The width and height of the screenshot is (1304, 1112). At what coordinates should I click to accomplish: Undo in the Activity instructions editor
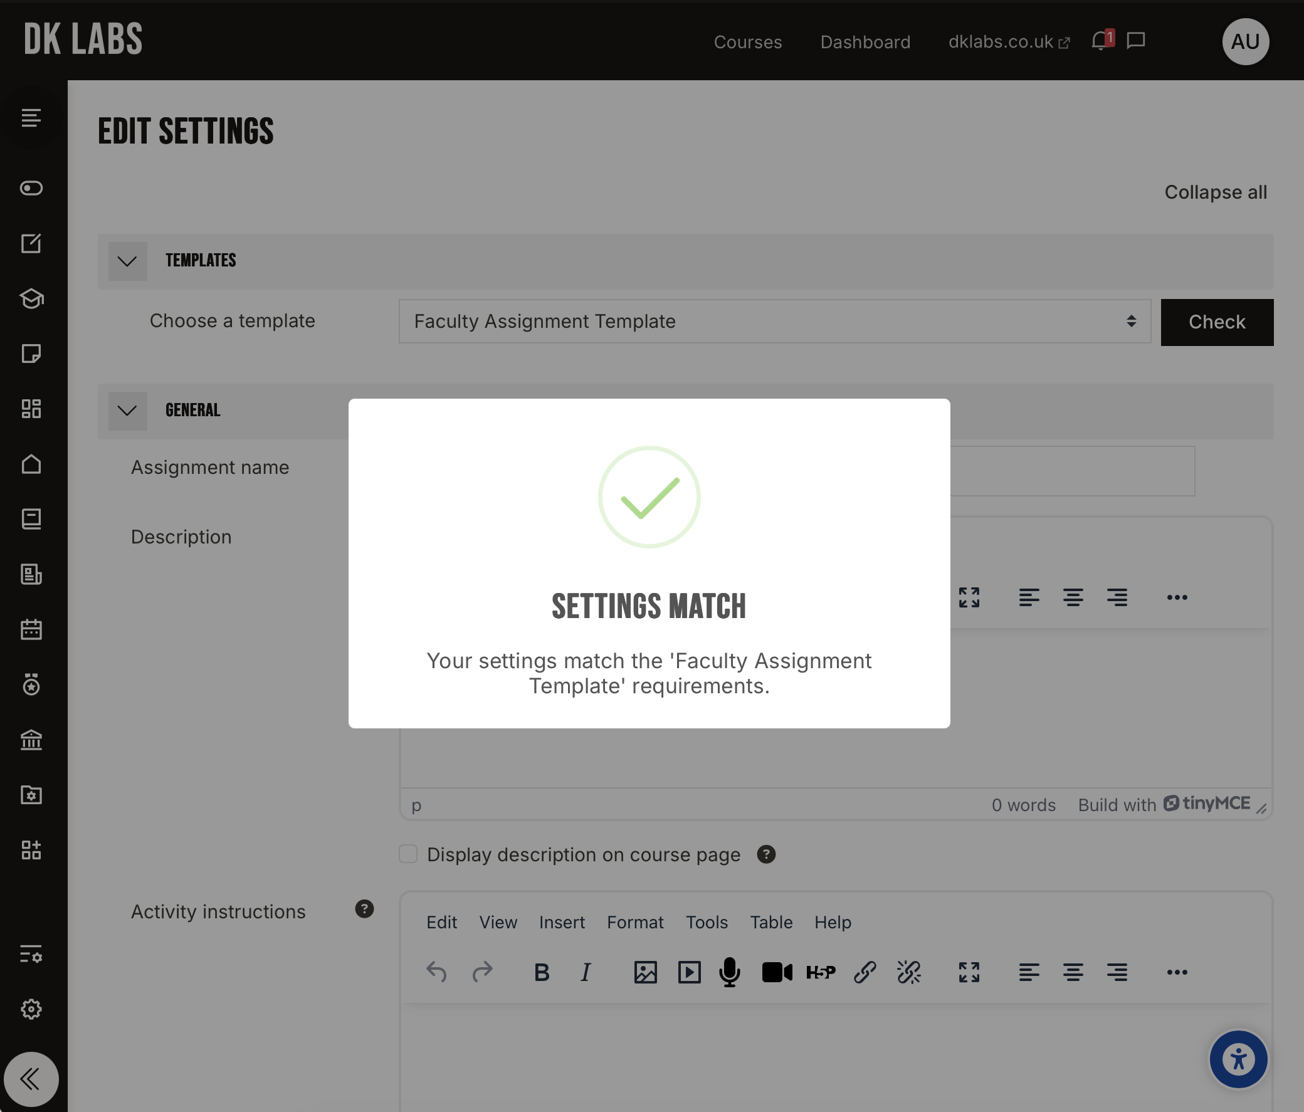(x=436, y=972)
